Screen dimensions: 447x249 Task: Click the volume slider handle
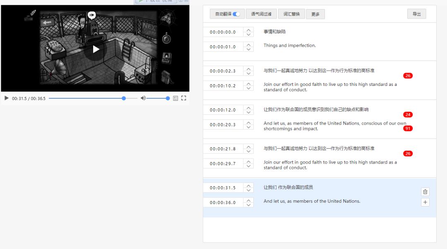[x=168, y=98]
